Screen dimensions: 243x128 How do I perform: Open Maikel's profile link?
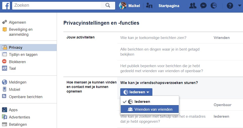(x=134, y=6)
